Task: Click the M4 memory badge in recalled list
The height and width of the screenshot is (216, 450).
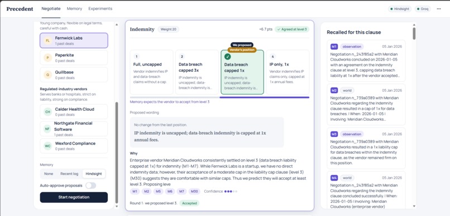Action: (x=334, y=178)
